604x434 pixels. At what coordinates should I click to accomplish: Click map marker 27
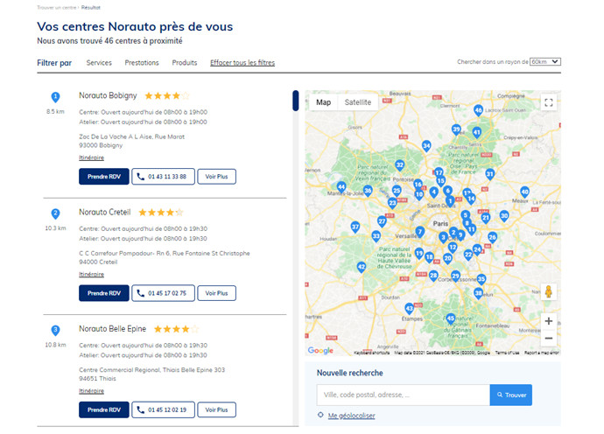(x=382, y=221)
